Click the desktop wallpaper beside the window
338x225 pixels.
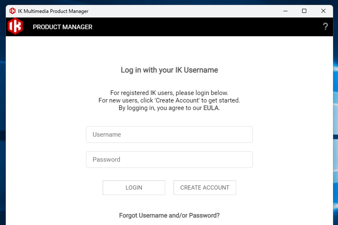pyautogui.click(x=335, y=125)
